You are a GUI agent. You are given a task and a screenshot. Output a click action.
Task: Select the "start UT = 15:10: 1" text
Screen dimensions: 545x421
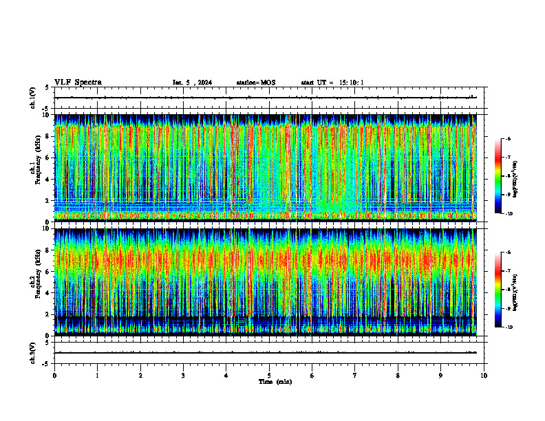click(332, 83)
